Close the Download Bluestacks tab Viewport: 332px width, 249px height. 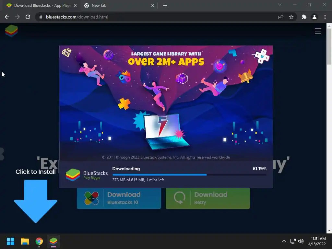click(75, 6)
